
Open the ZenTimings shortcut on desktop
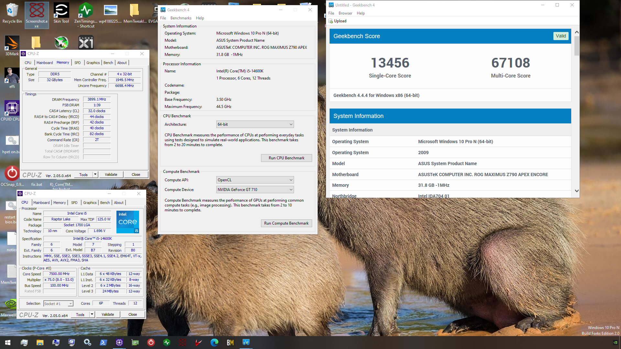pos(86,15)
